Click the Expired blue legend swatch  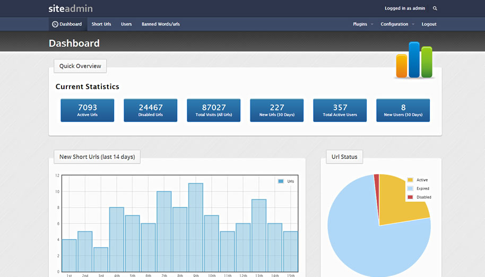pyautogui.click(x=410, y=188)
